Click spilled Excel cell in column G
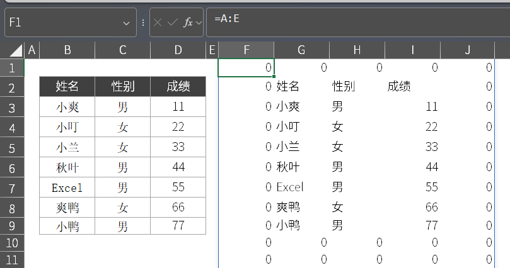 coord(301,187)
